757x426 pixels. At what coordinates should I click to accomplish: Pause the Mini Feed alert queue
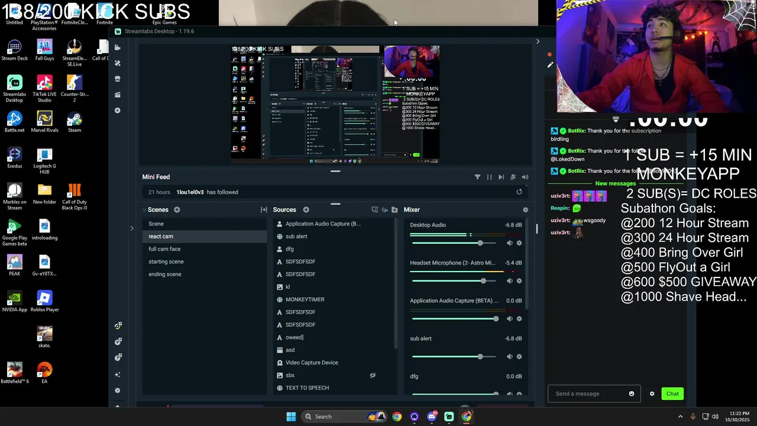(x=489, y=177)
